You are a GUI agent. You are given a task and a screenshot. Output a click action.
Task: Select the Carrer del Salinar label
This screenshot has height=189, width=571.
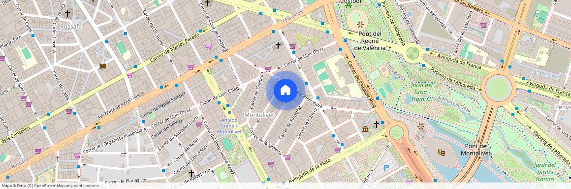tap(166, 129)
